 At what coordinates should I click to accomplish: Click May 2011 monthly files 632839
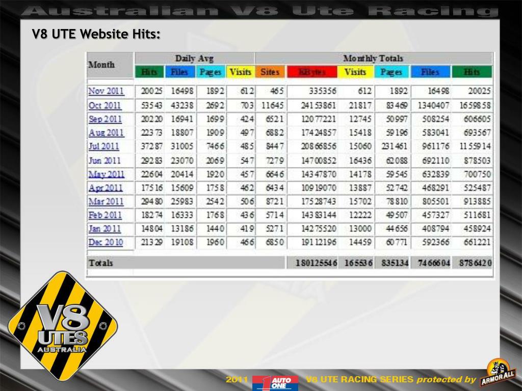point(436,174)
